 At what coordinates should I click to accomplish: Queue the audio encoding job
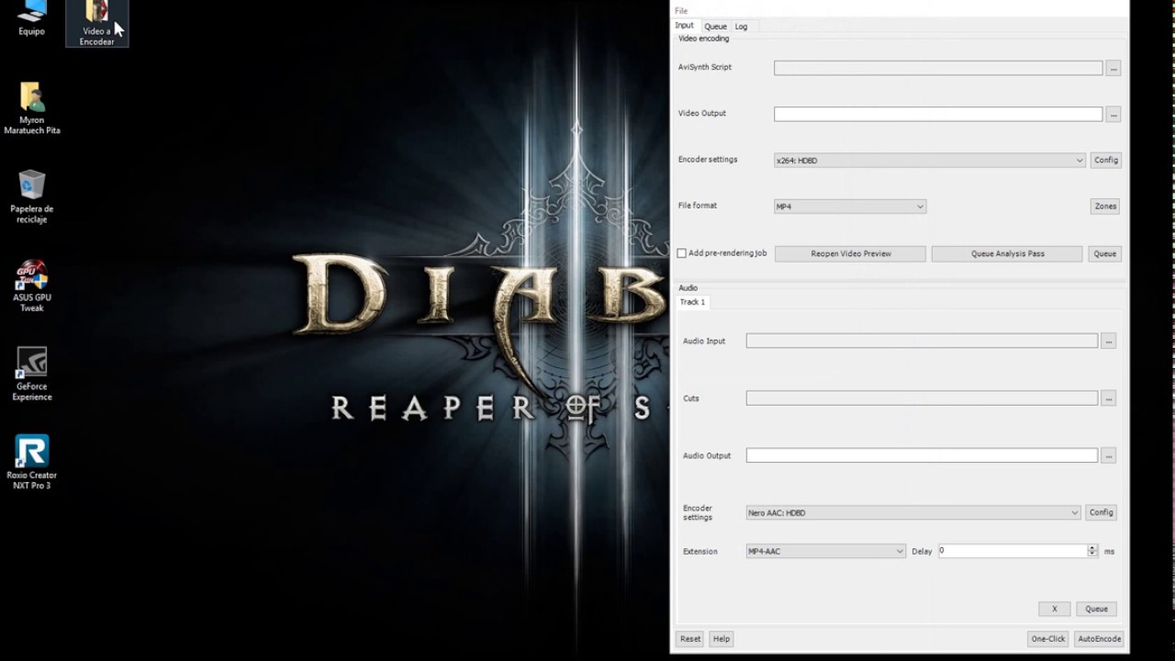click(1096, 609)
